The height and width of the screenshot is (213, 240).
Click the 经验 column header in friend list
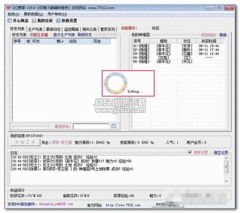tap(80, 41)
